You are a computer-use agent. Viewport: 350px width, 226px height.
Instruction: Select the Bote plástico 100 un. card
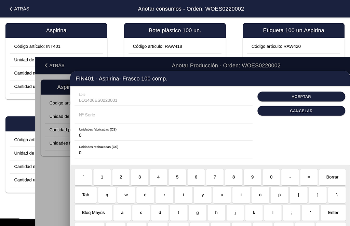point(175,30)
